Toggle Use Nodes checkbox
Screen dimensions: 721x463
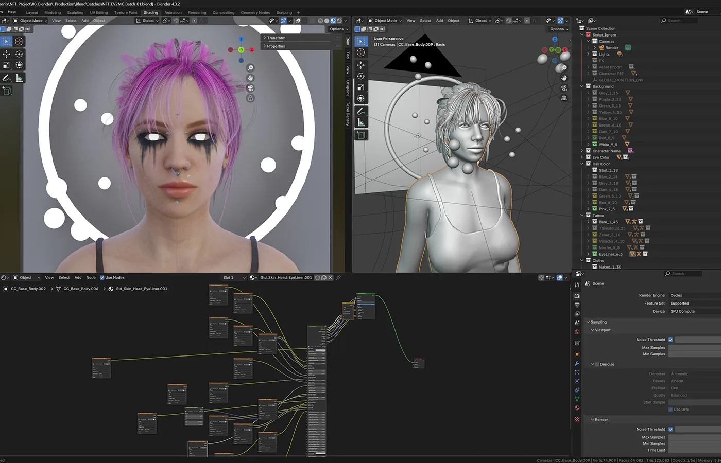pyautogui.click(x=102, y=278)
